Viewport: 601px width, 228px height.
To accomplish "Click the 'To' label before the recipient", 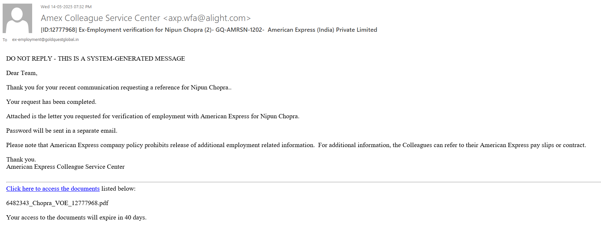I will (5, 40).
